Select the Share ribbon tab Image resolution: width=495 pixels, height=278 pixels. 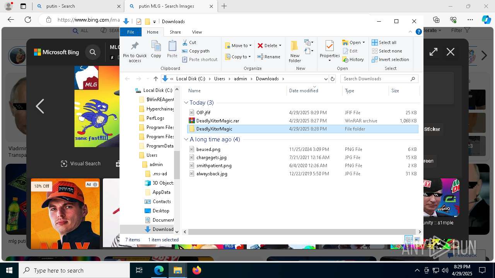point(175,32)
